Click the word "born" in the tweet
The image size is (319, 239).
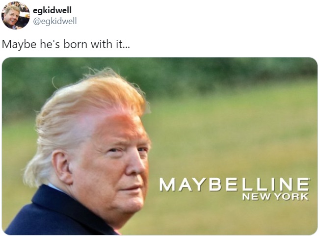[x=75, y=44]
